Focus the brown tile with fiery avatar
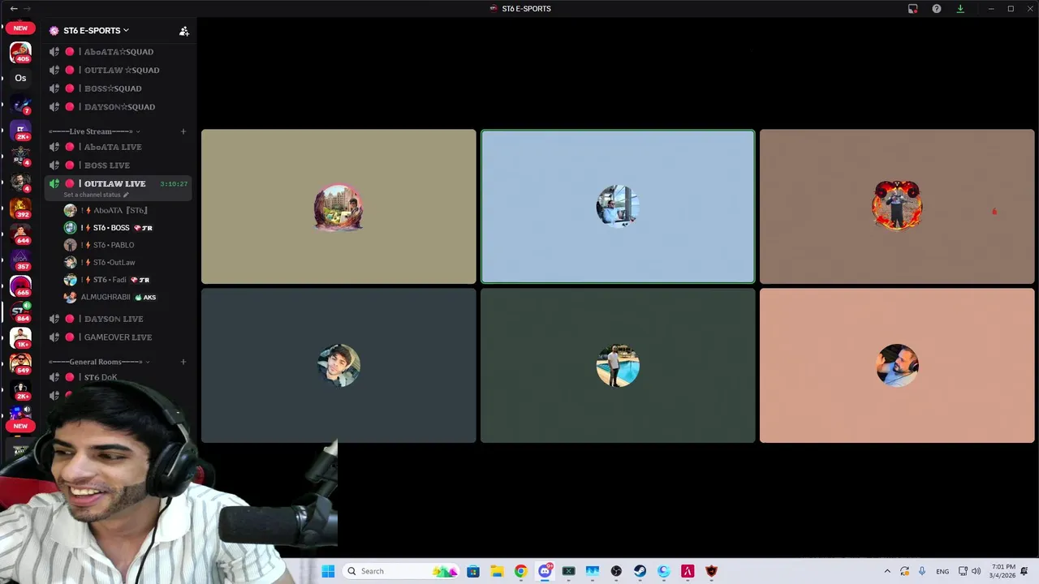Image resolution: width=1039 pixels, height=584 pixels. point(897,207)
